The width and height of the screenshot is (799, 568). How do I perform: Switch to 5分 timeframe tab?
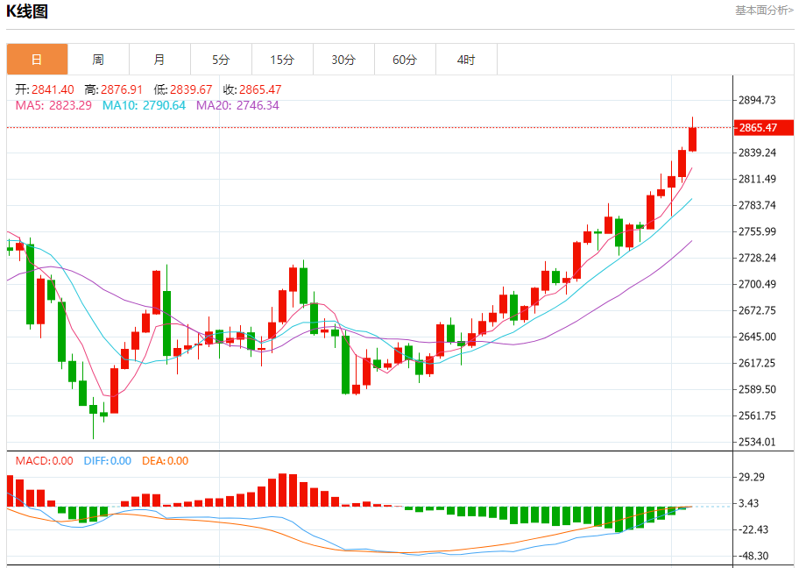[x=221, y=60]
